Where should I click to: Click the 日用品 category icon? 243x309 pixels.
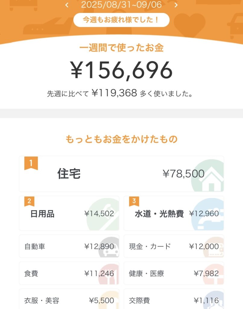104,214
